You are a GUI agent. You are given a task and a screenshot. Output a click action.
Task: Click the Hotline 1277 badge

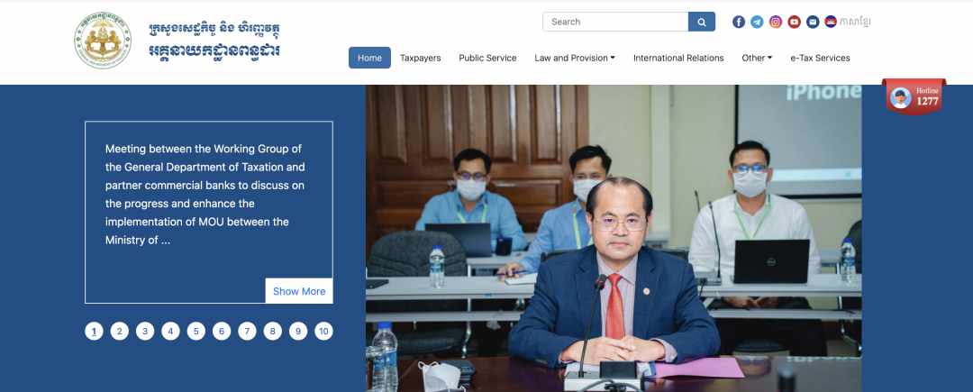(x=914, y=96)
